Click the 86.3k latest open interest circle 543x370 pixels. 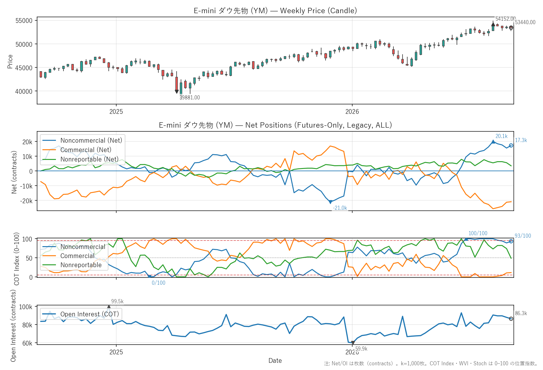(511, 319)
